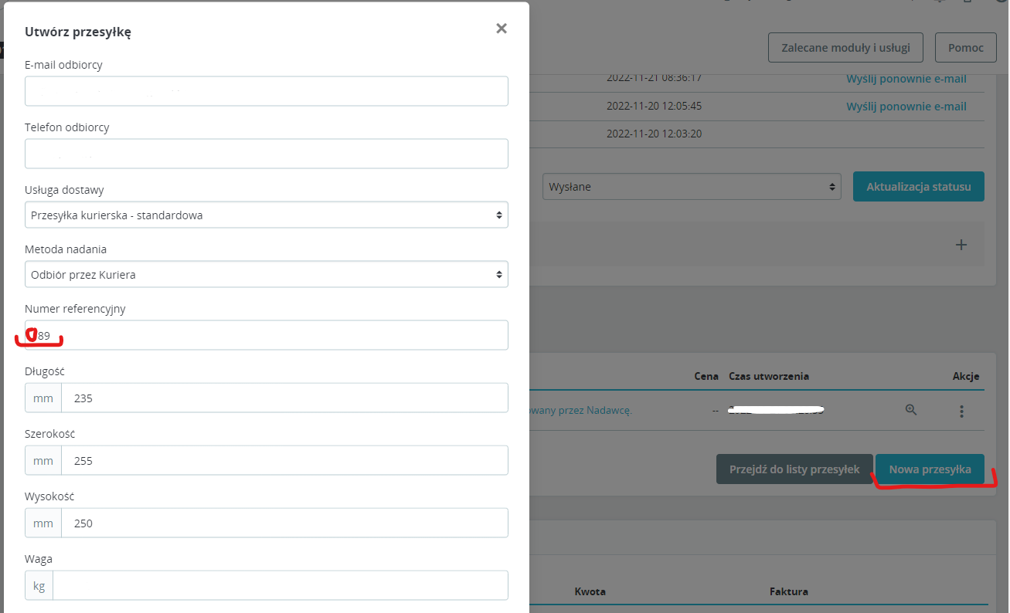This screenshot has width=1010, height=613.
Task: Click the 2022-11-21 08:36:17 timestamp
Action: (654, 78)
